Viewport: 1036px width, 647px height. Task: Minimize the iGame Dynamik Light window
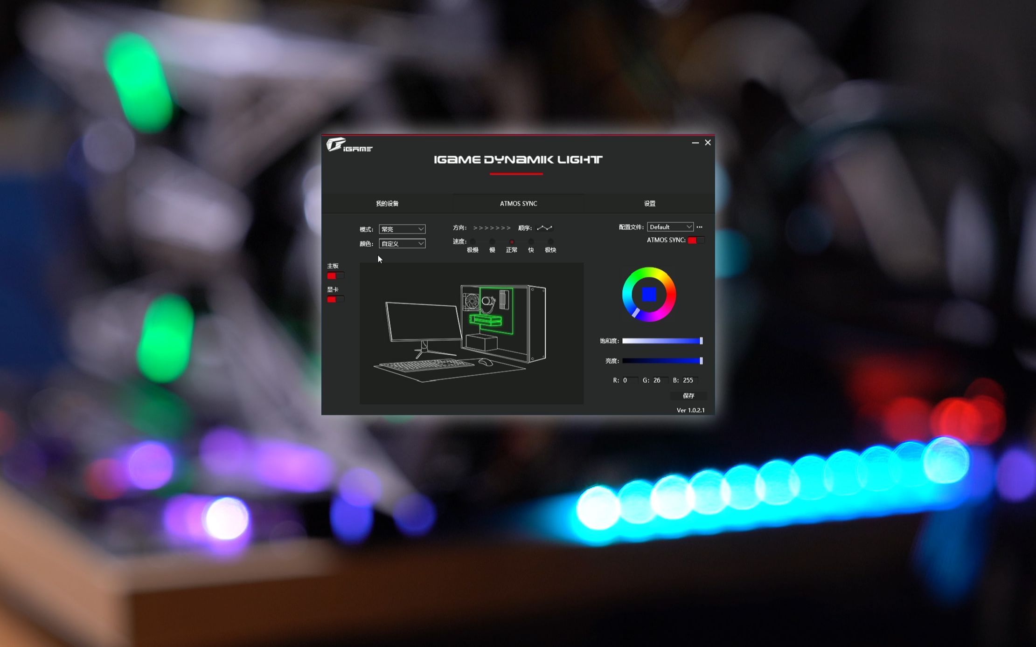(x=695, y=143)
